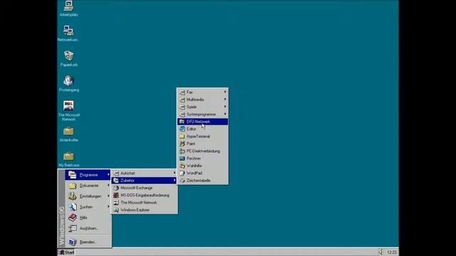Viewport: 456px width, 256px height.
Task: Select The Microsoft Network desktop icon
Action: pyautogui.click(x=68, y=111)
